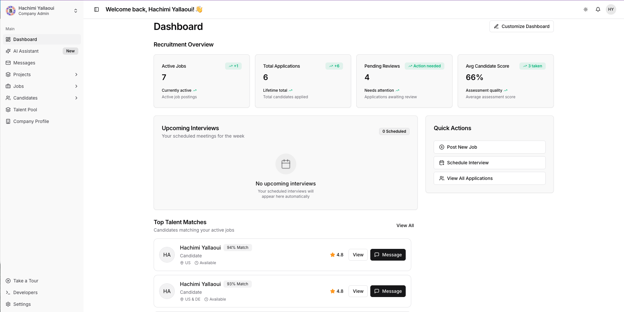This screenshot has width=624, height=312.
Task: Click the Post New Job button
Action: pyautogui.click(x=489, y=147)
